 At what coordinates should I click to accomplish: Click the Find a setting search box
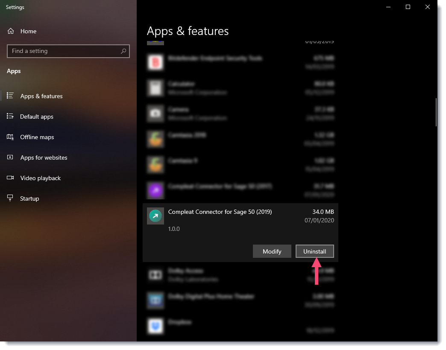pyautogui.click(x=68, y=51)
